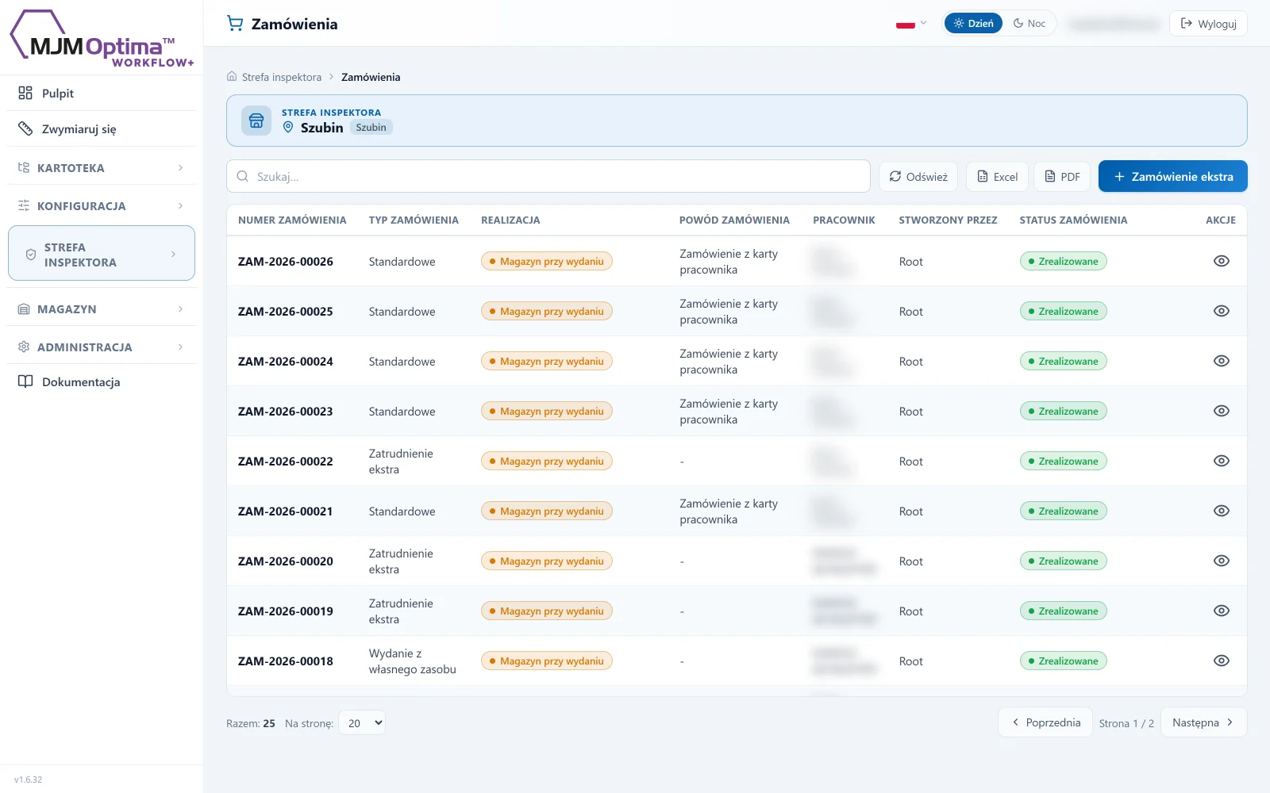This screenshot has width=1270, height=793.
Task: Click the Szukaj search field
Action: click(548, 176)
